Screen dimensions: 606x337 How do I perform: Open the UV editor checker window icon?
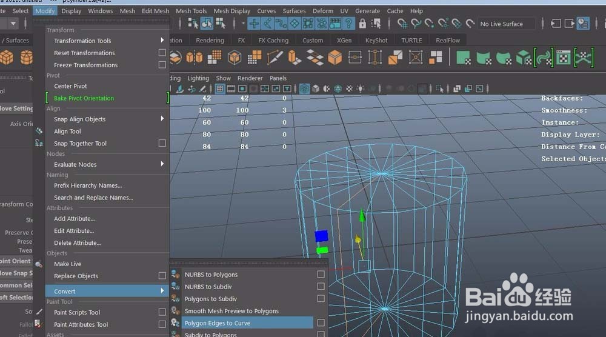(x=564, y=58)
